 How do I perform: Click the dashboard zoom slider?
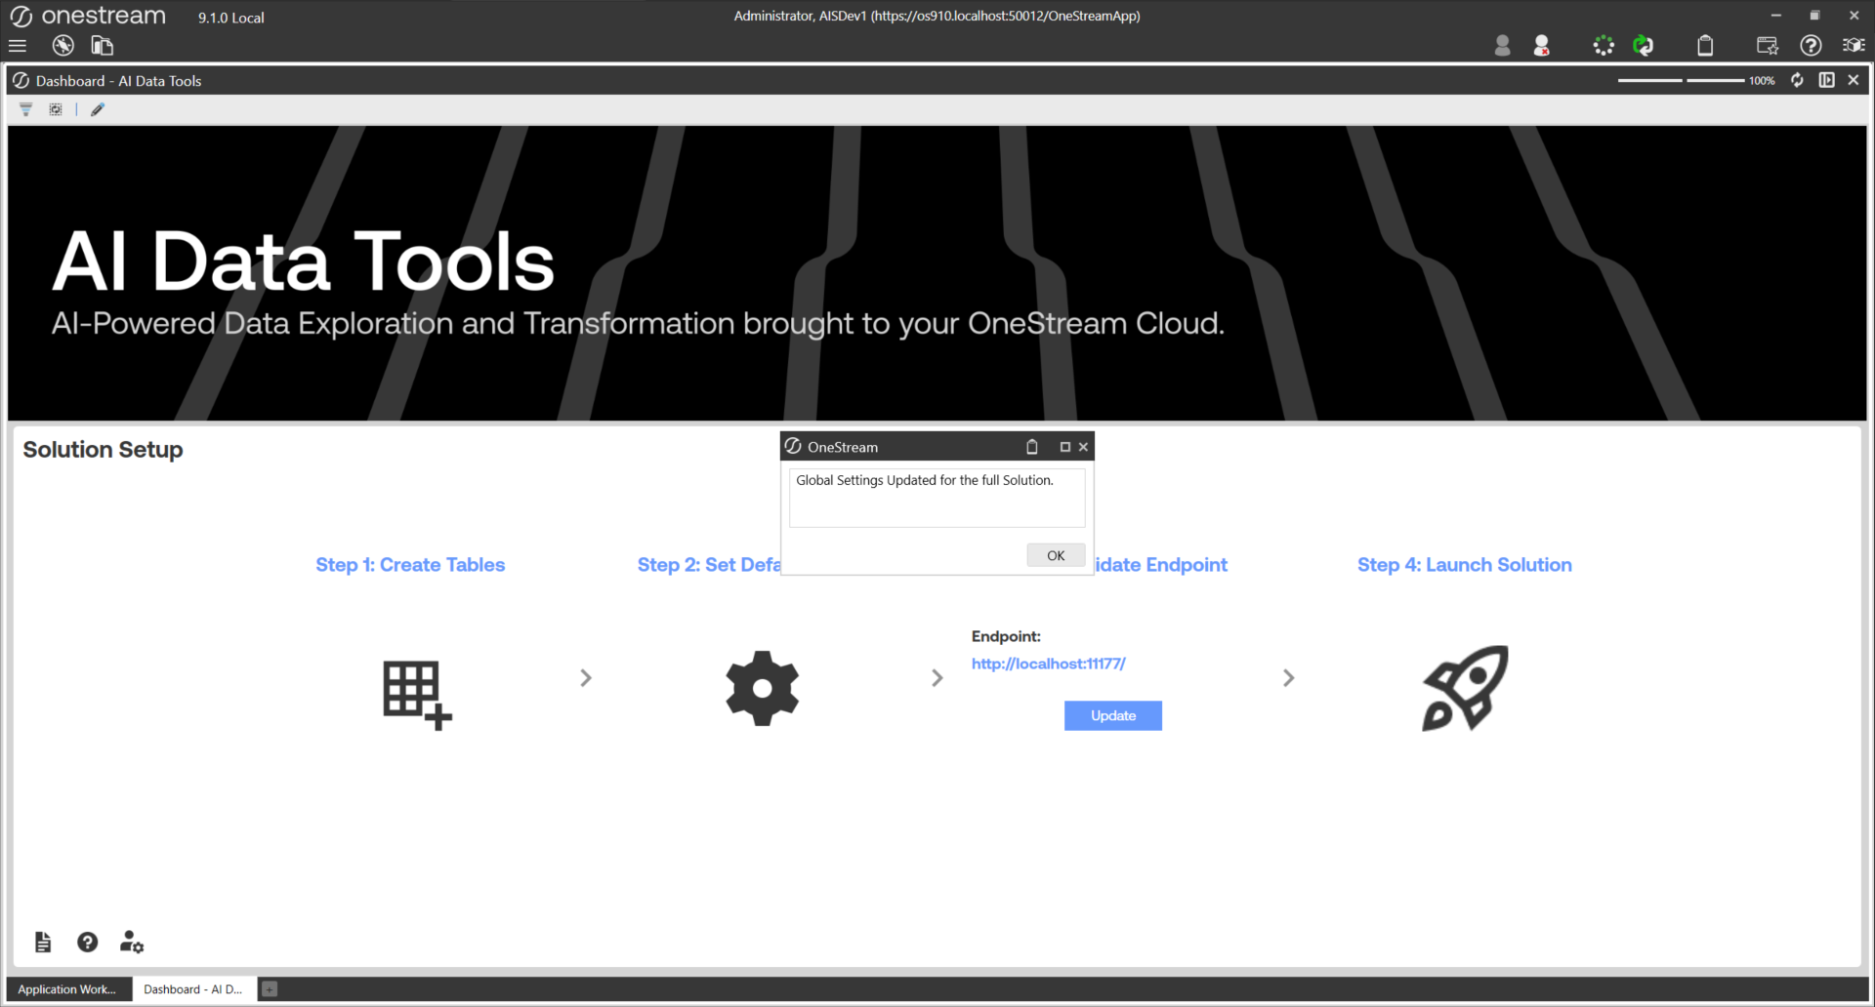click(1681, 80)
